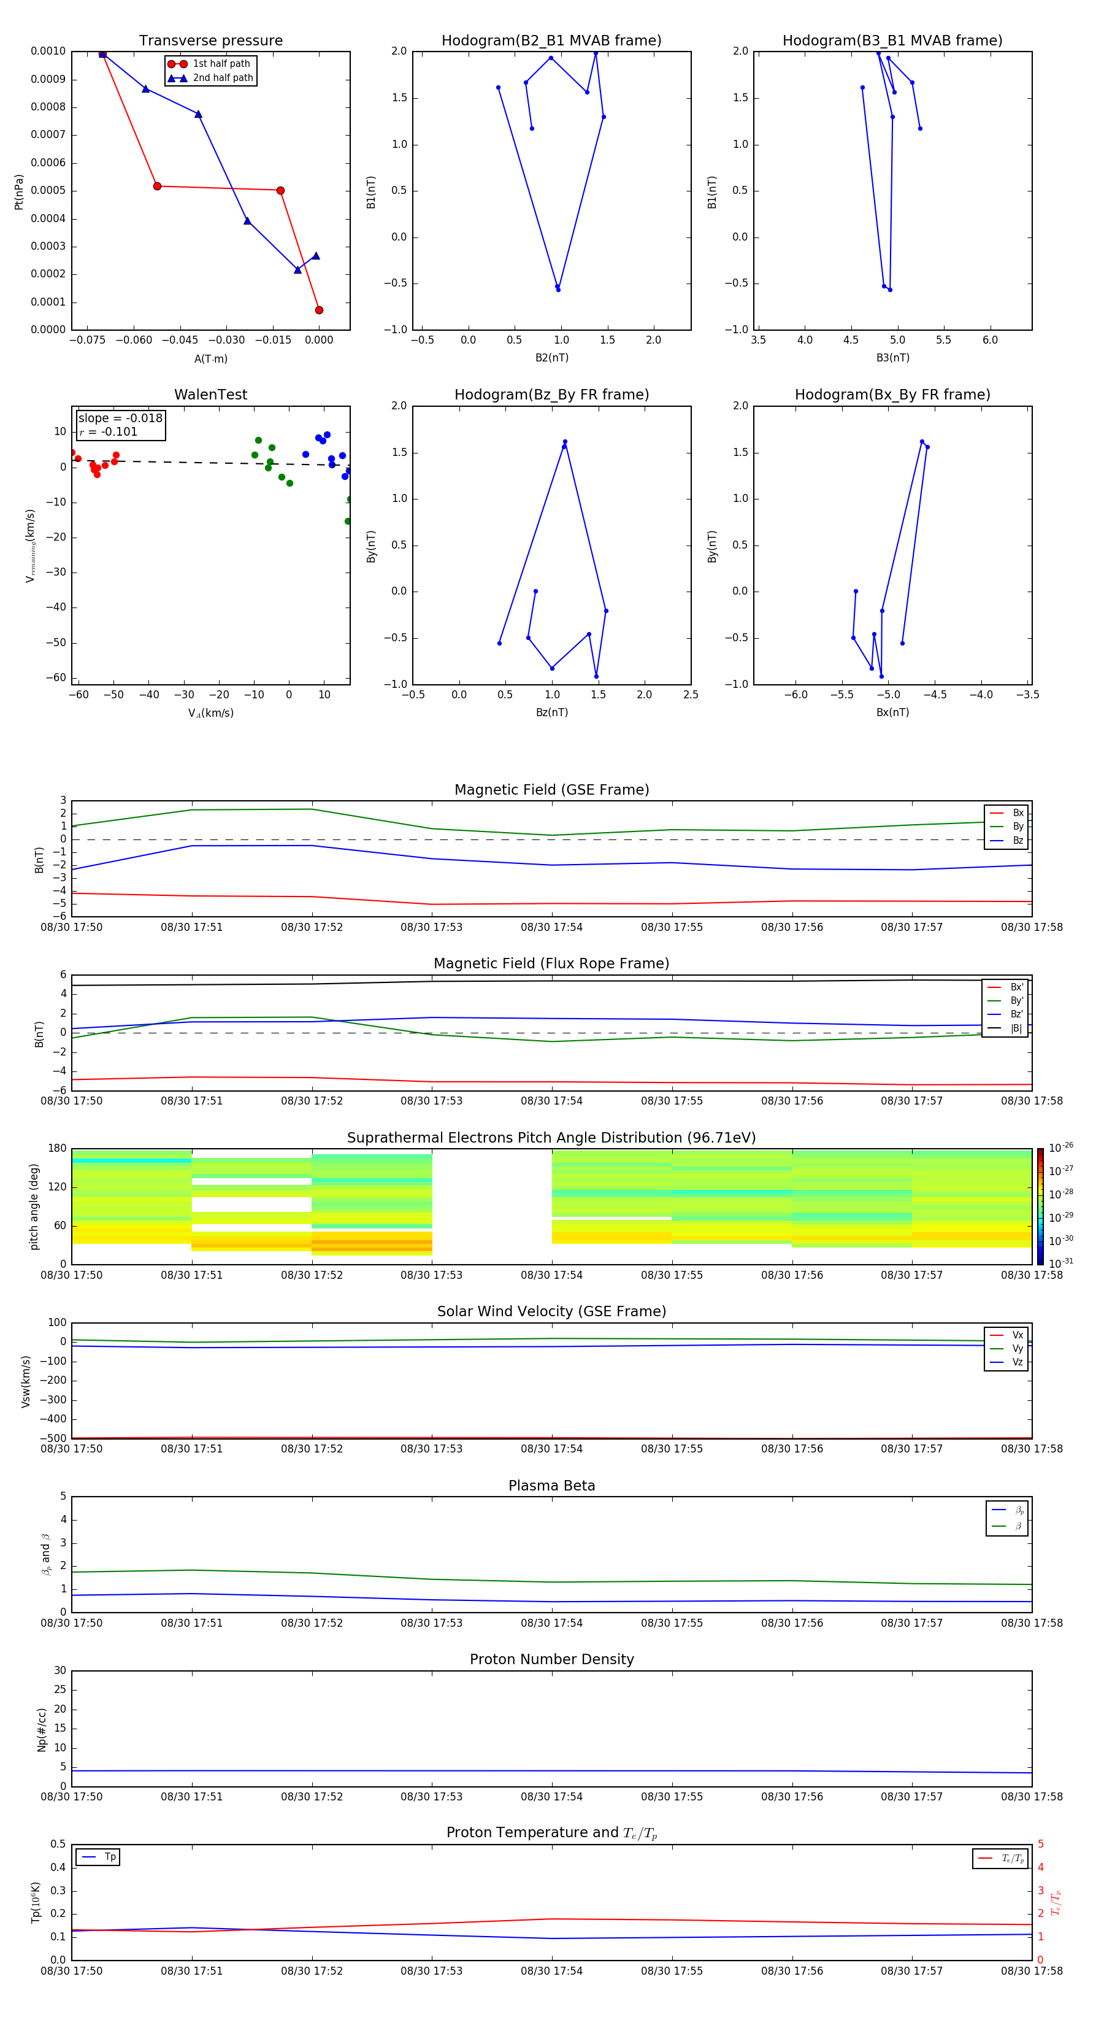Click the "Bx'" legend entry in Flux Rope panel
This screenshot has width=1104, height=2025.
(x=1005, y=987)
